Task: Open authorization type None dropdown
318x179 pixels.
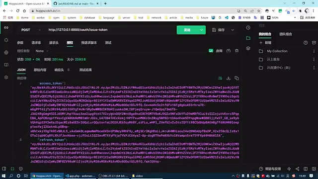Action: click(42, 51)
